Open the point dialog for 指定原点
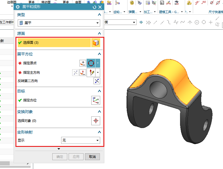Viewport: 223px width, 169px height. pyautogui.click(x=83, y=63)
